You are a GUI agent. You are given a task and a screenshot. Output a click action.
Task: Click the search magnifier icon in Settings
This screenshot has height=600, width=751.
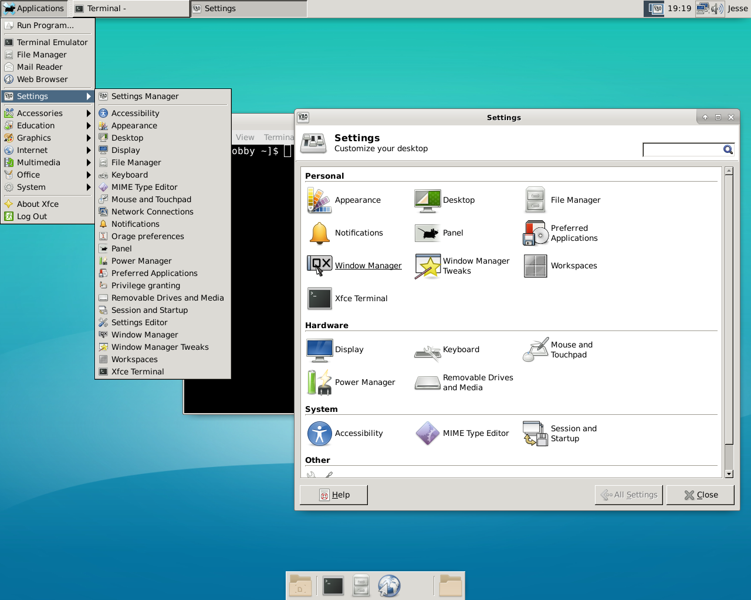[728, 150]
